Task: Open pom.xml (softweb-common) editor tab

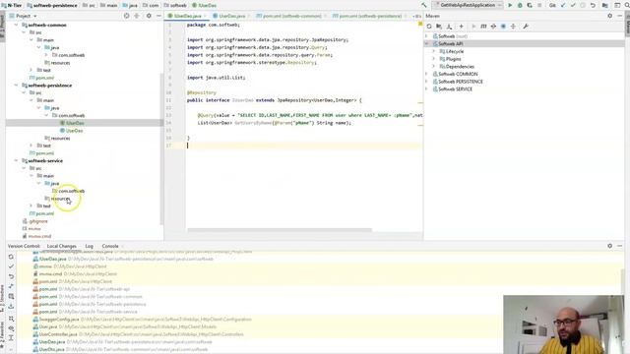Action: point(291,16)
